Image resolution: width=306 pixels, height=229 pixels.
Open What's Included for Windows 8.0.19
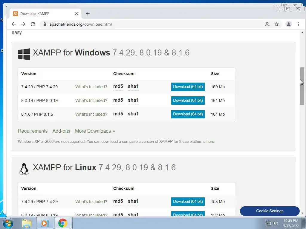(x=91, y=100)
